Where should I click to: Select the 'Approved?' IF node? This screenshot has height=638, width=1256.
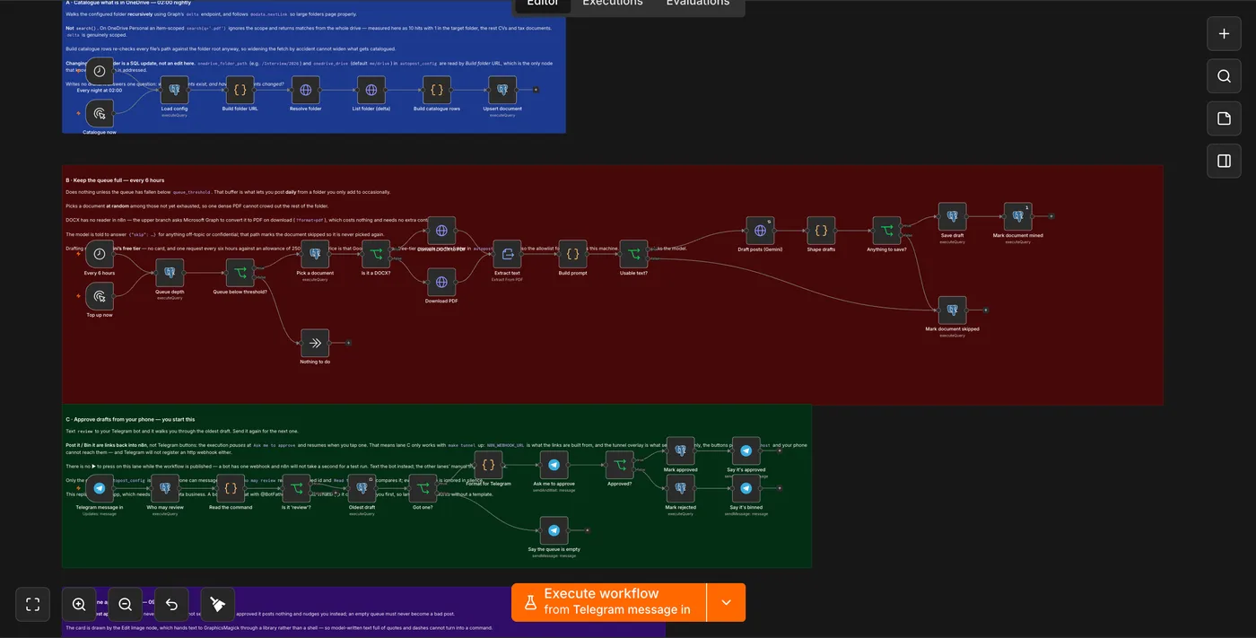pyautogui.click(x=619, y=465)
